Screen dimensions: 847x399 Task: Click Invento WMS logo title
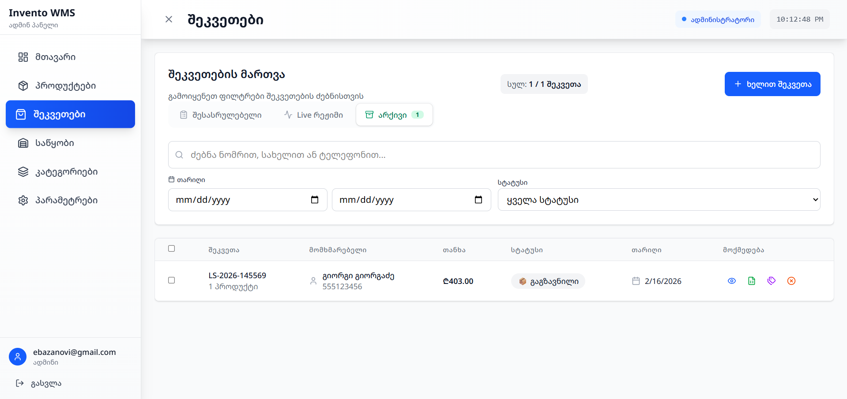tap(42, 13)
